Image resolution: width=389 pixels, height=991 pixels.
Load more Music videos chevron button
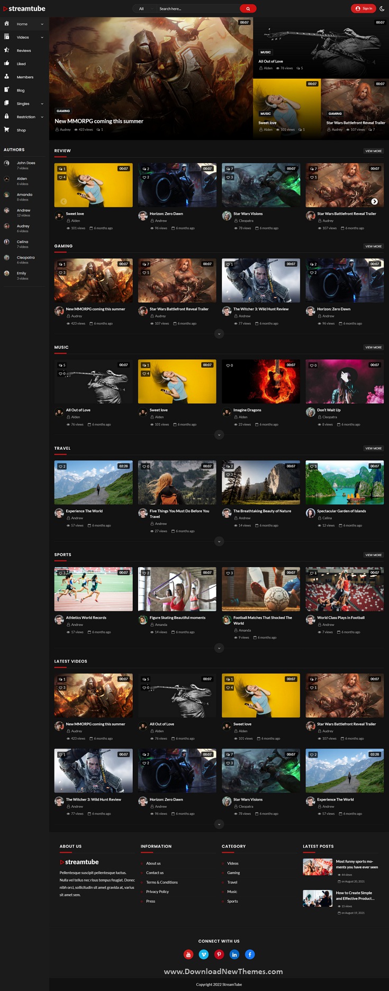219,435
